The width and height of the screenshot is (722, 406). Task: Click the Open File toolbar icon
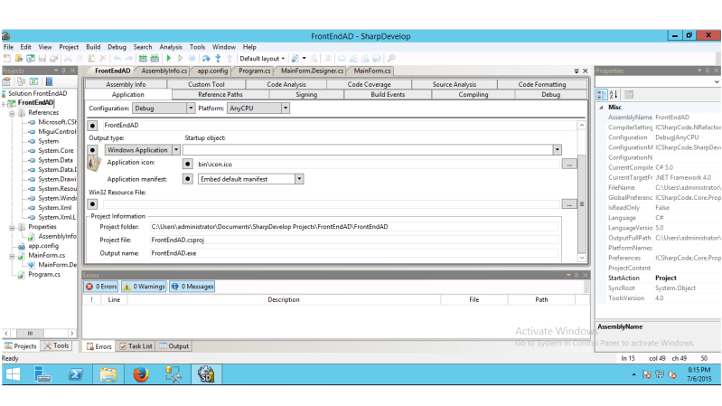[19, 59]
